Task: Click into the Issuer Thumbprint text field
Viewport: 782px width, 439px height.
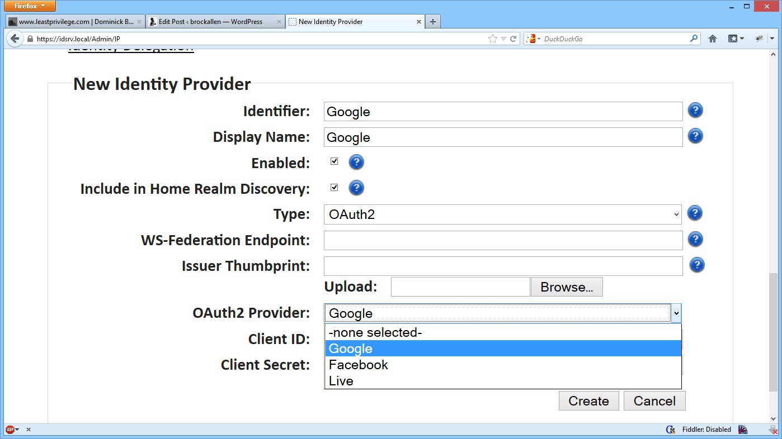Action: coord(503,266)
